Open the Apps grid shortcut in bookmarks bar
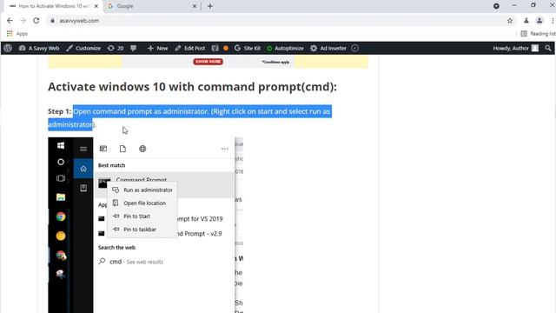556x313 pixels. (17, 34)
